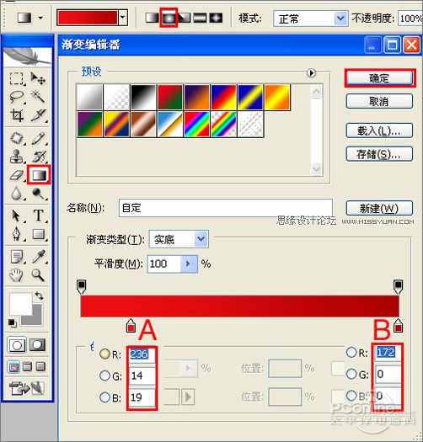423x442 pixels.
Task: Select the Magic Wand tool
Action: point(38,97)
